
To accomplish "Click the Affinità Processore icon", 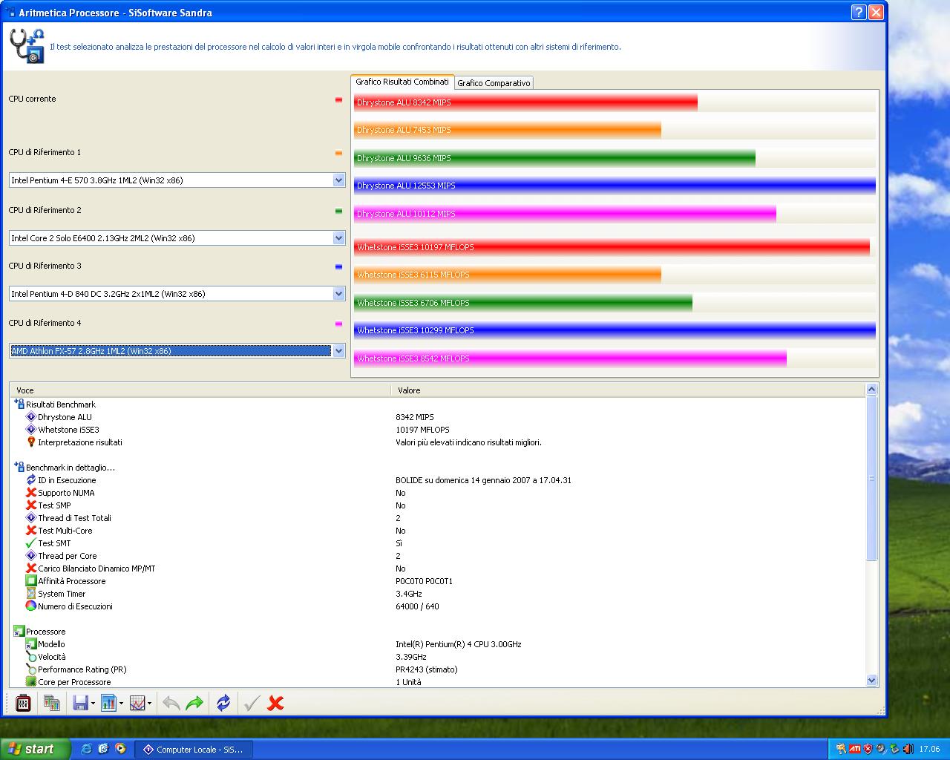I will coord(31,581).
